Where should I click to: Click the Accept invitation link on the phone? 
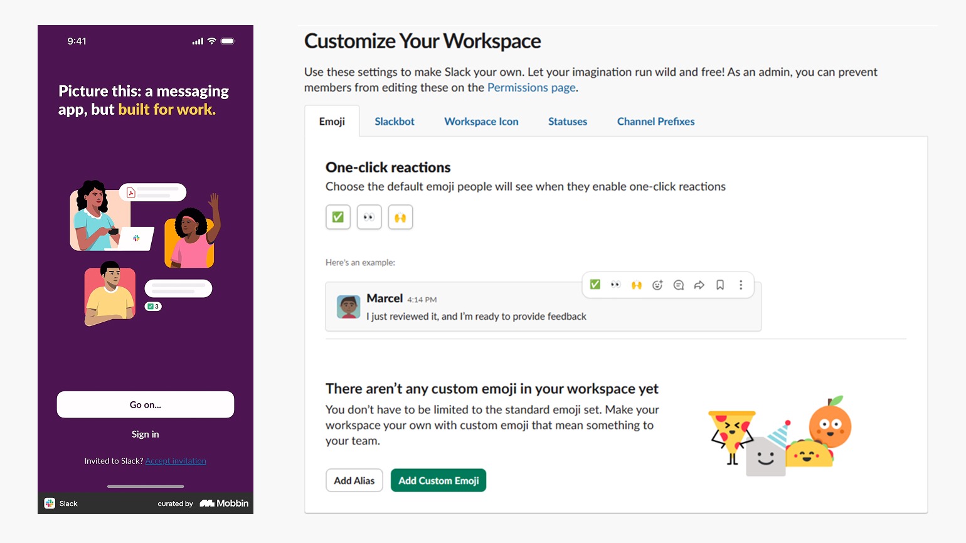coord(176,460)
